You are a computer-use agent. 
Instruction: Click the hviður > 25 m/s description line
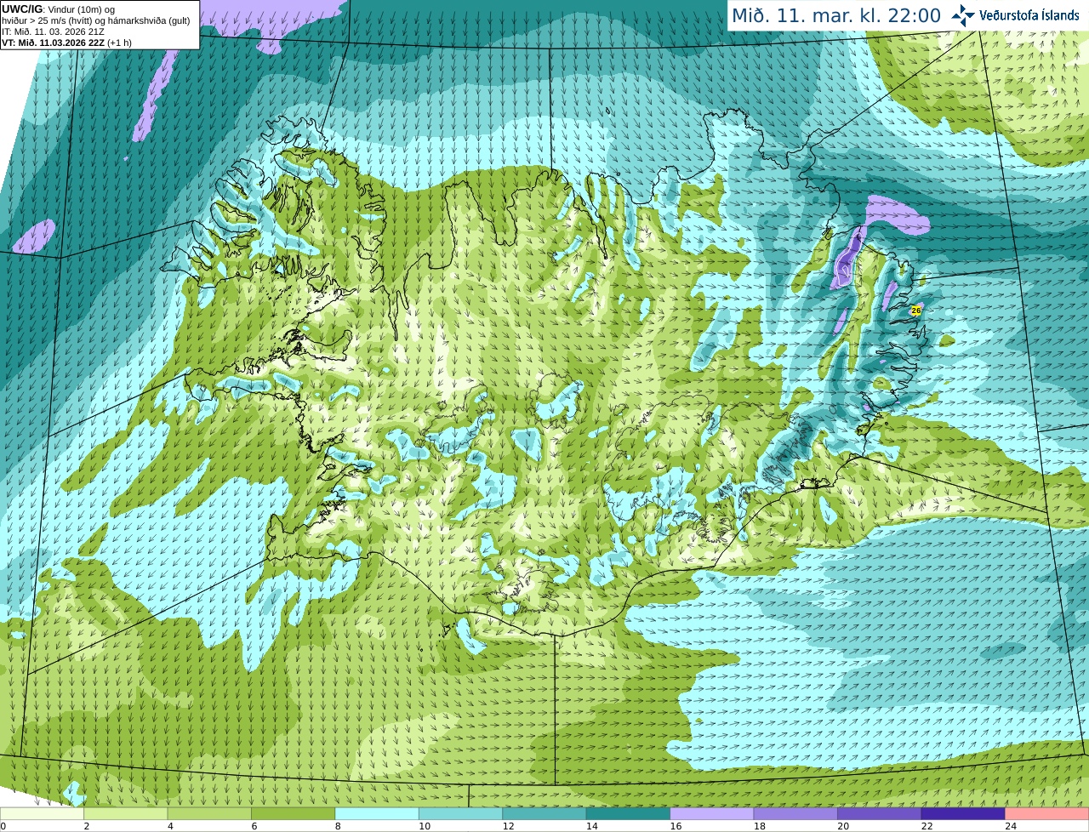pyautogui.click(x=96, y=20)
